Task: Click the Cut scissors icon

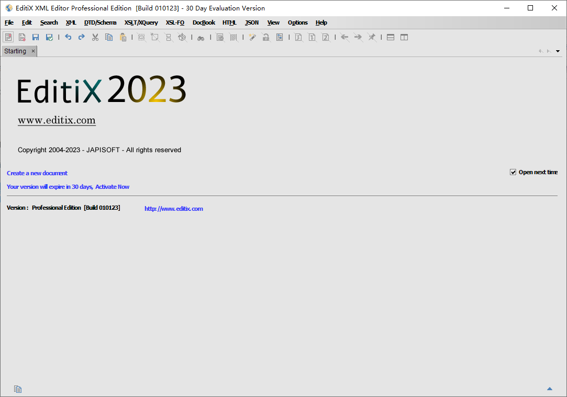Action: (95, 37)
